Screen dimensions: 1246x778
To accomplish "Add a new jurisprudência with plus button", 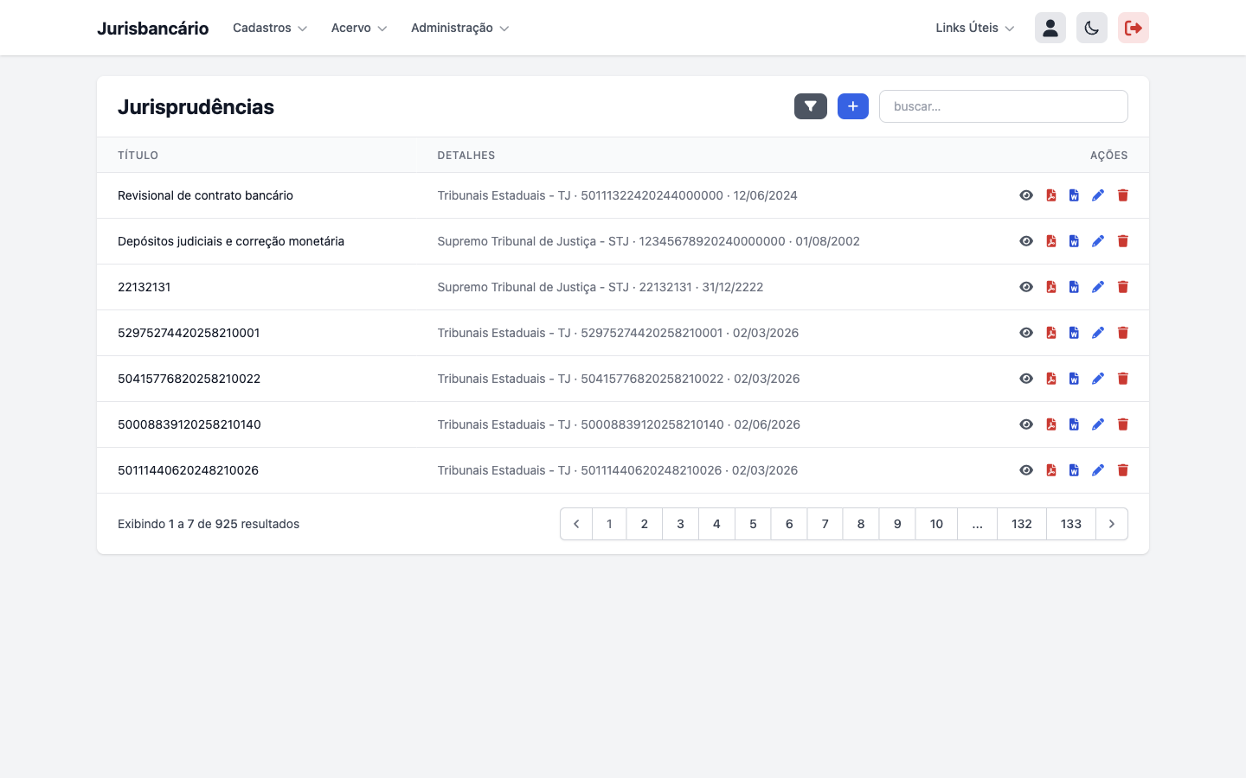I will 853,106.
